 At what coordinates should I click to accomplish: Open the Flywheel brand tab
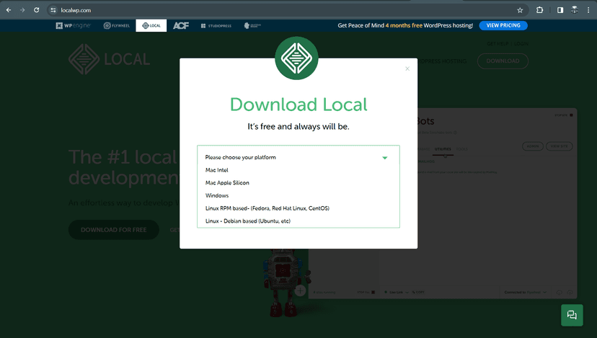tap(117, 25)
